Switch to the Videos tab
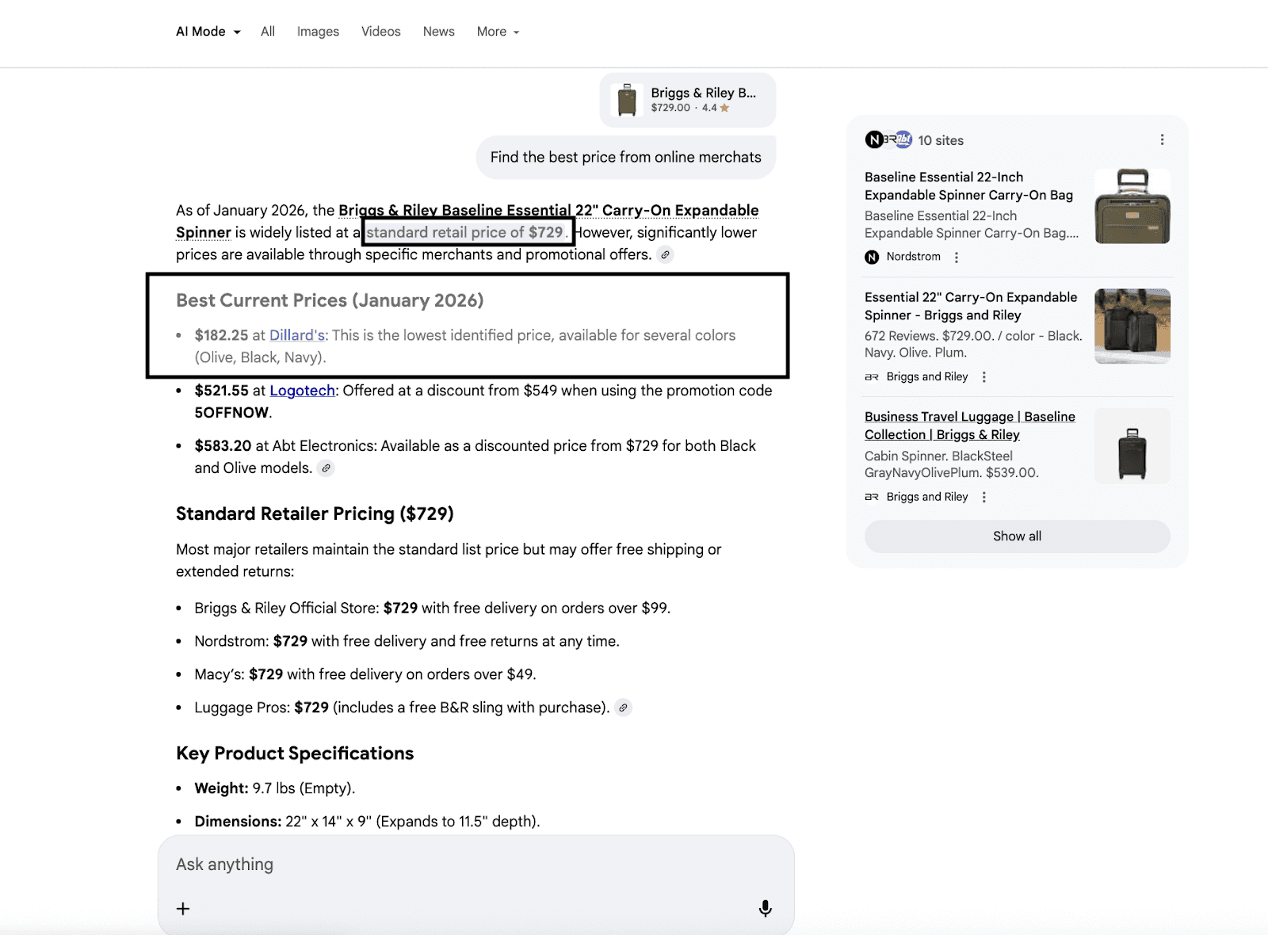Screen dimensions: 1268x935 [381, 32]
